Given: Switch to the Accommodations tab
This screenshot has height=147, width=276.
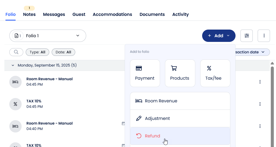Looking at the screenshot, I should (112, 14).
